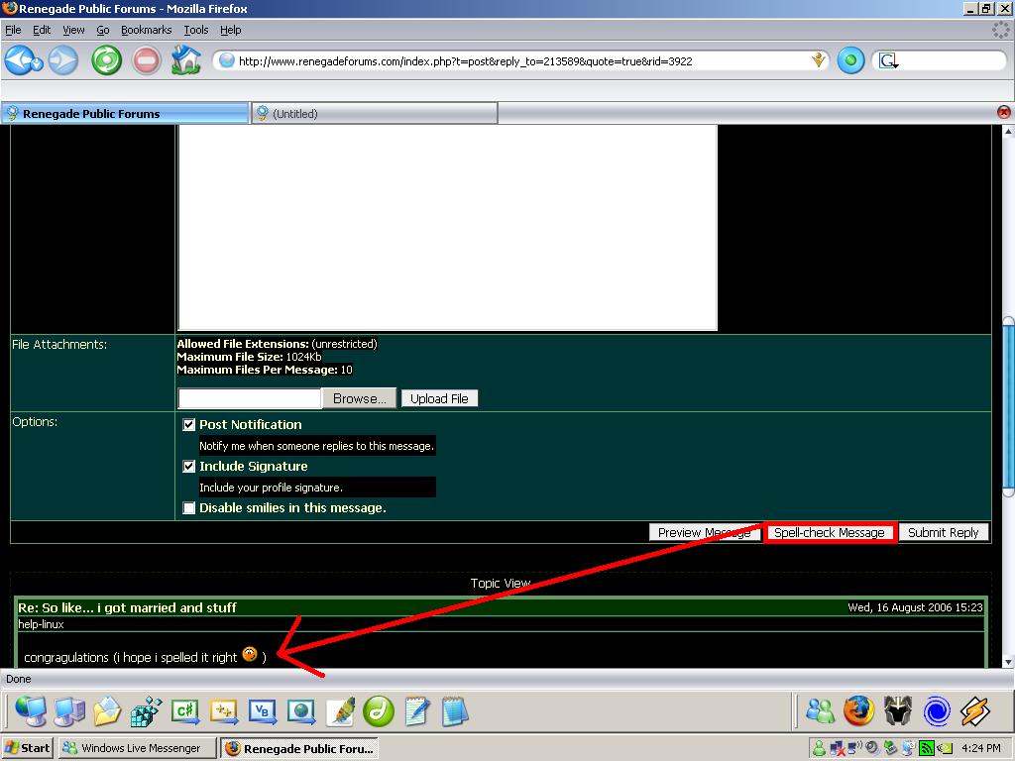The image size is (1015, 761).
Task: Toggle the Include Signature checkbox
Action: (x=189, y=467)
